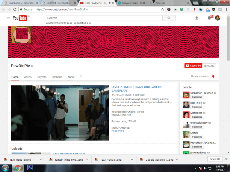Click the keyword star icon below search
The image size is (230, 172).
pyautogui.click(x=90, y=23)
